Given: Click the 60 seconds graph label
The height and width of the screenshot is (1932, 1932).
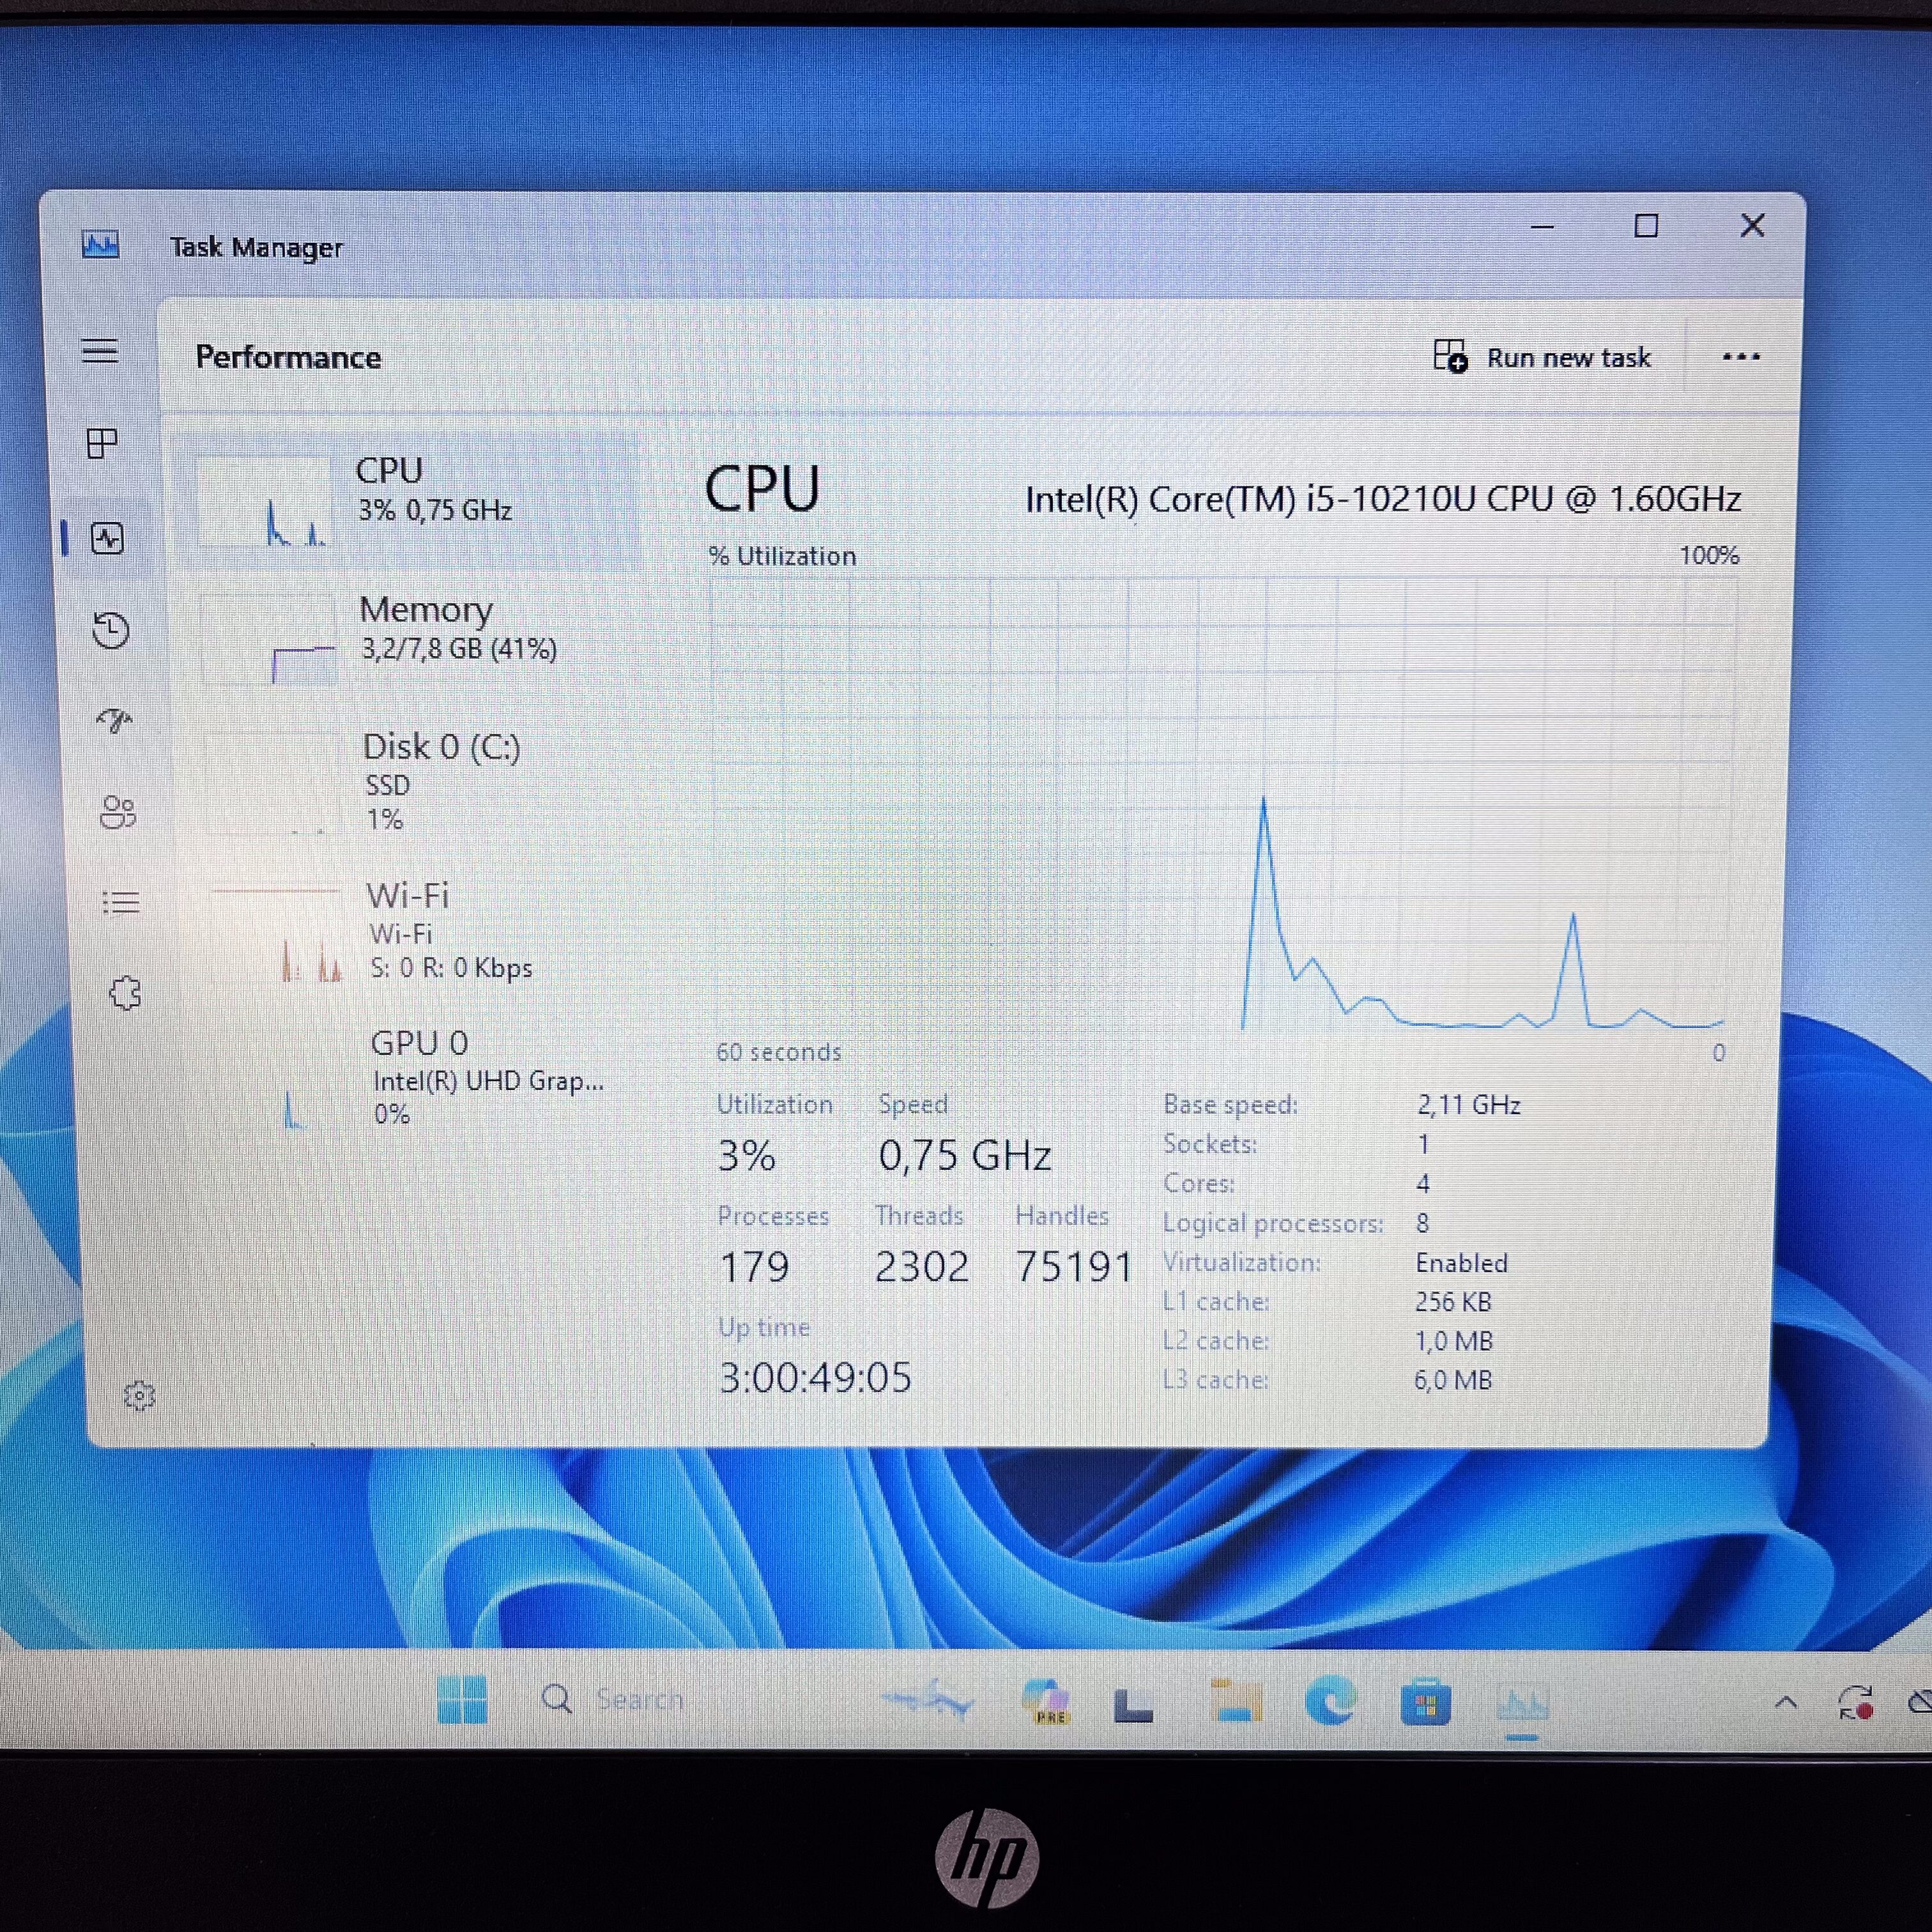Looking at the screenshot, I should click(x=778, y=1052).
